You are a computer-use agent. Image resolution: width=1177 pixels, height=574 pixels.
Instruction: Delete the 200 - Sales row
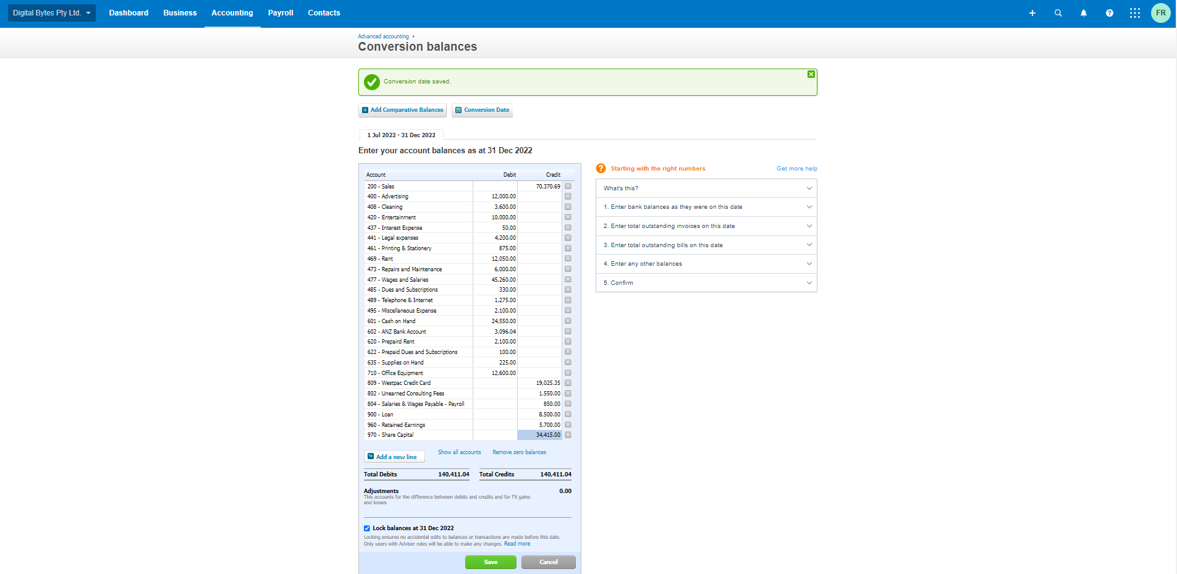pyautogui.click(x=568, y=186)
